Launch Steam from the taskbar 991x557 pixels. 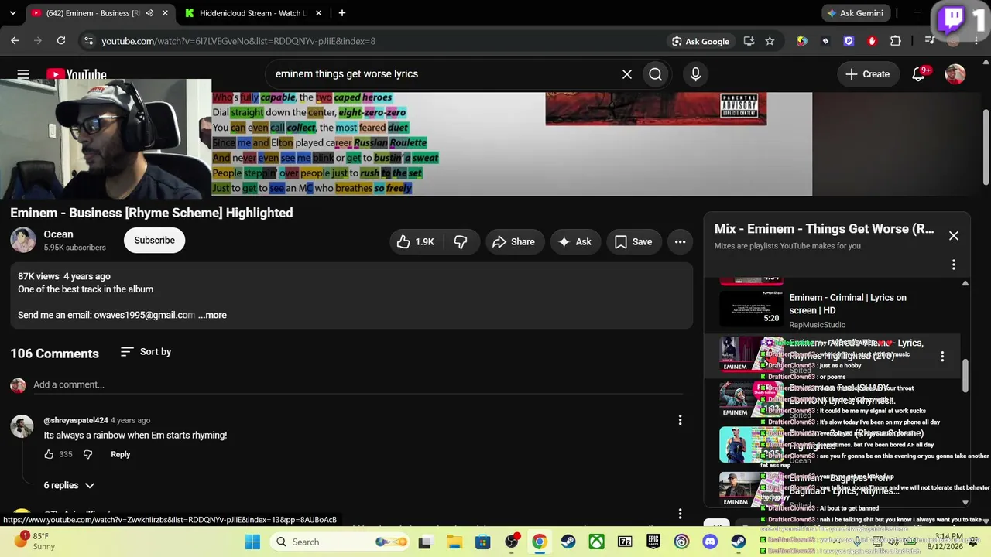click(568, 542)
